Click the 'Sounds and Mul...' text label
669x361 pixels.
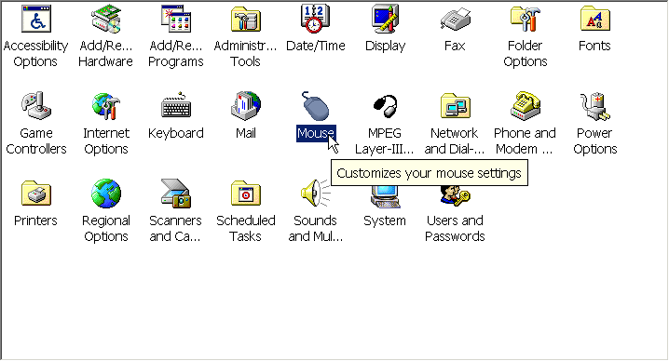click(315, 229)
